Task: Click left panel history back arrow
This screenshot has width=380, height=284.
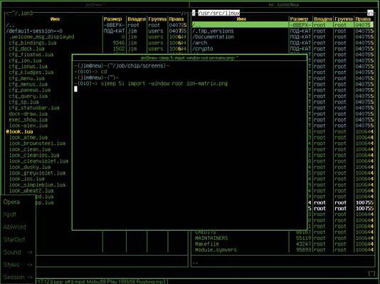Action: (8, 13)
